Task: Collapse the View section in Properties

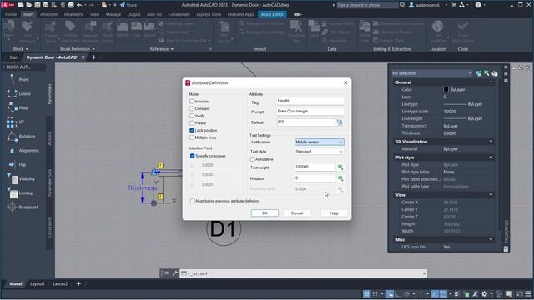Action: 491,195
